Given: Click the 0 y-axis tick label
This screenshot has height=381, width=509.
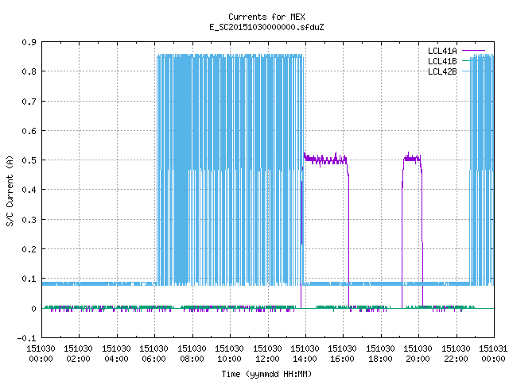Looking at the screenshot, I should (x=33, y=309).
